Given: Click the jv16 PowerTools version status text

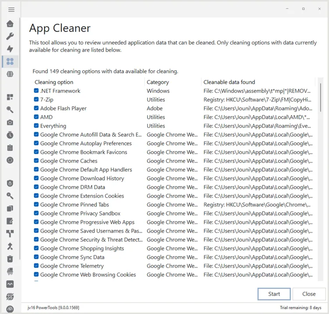Looking at the screenshot, I should coord(53,307).
